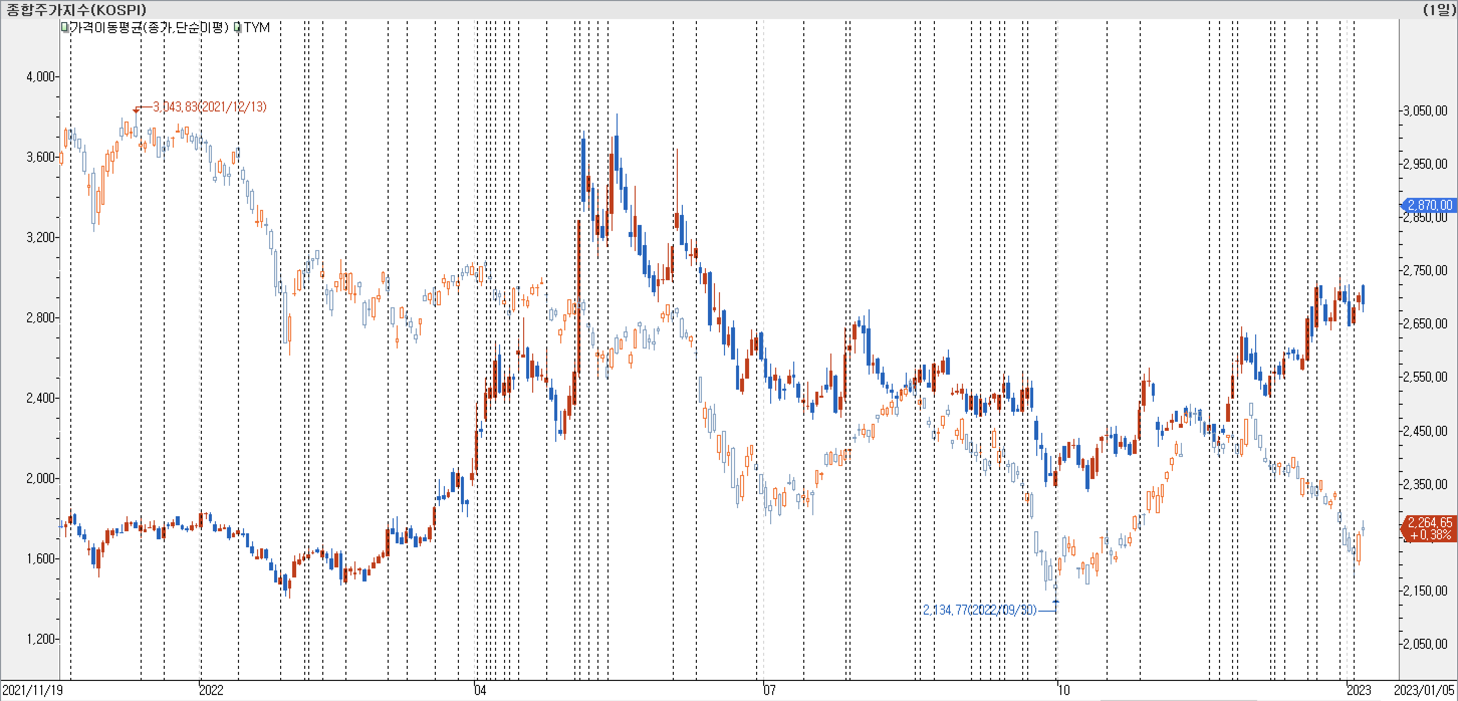Click the green legend box beside TYM
1458x701 pixels.
(x=237, y=27)
